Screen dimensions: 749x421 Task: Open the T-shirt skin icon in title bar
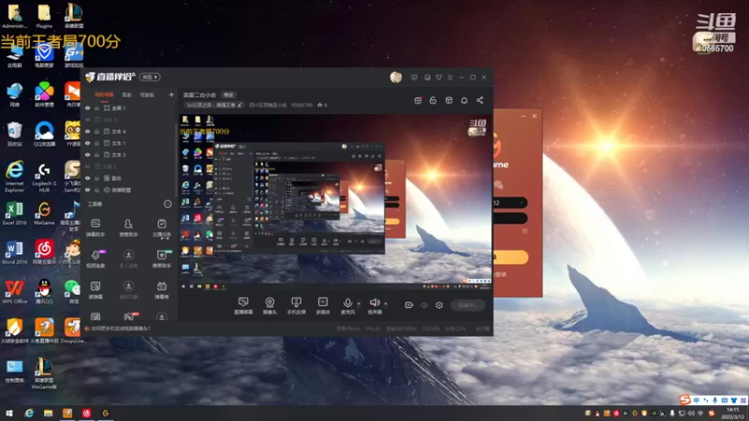pyautogui.click(x=439, y=78)
